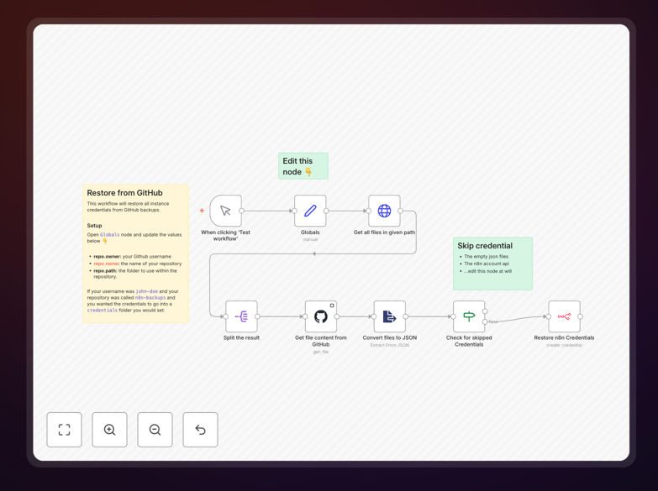Click the 'Globals' node label

[x=310, y=232]
